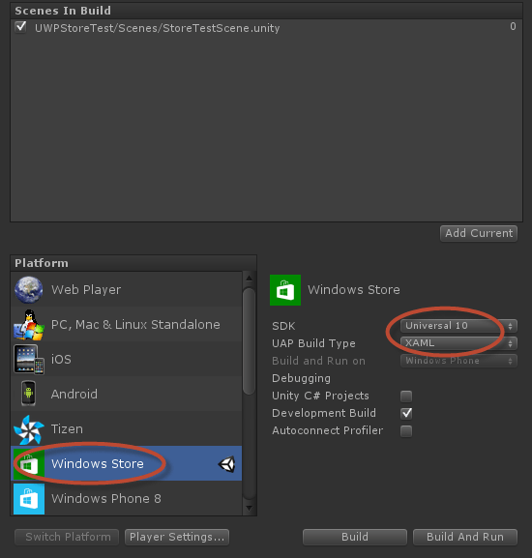The height and width of the screenshot is (558, 532).
Task: Click the green Windows Store platform list icon
Action: click(x=29, y=463)
